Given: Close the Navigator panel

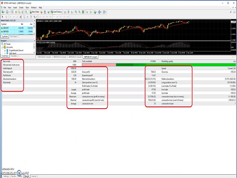Looking at the screenshot, I should click(x=34, y=41).
